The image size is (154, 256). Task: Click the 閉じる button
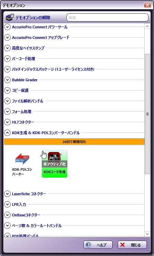coord(132,245)
